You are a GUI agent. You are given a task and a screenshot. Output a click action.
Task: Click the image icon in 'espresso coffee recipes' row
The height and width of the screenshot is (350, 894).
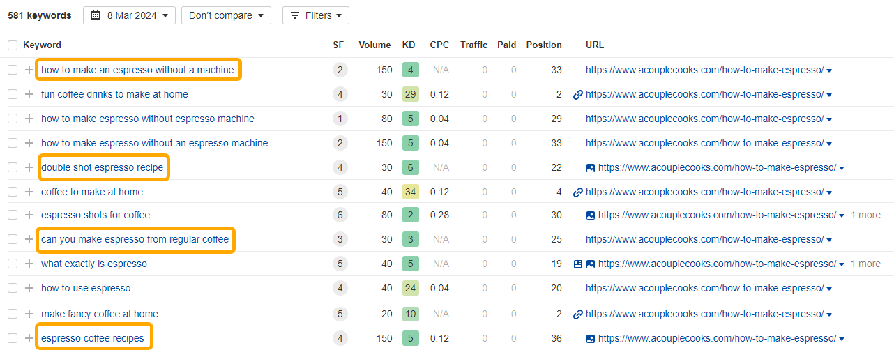pyautogui.click(x=591, y=339)
